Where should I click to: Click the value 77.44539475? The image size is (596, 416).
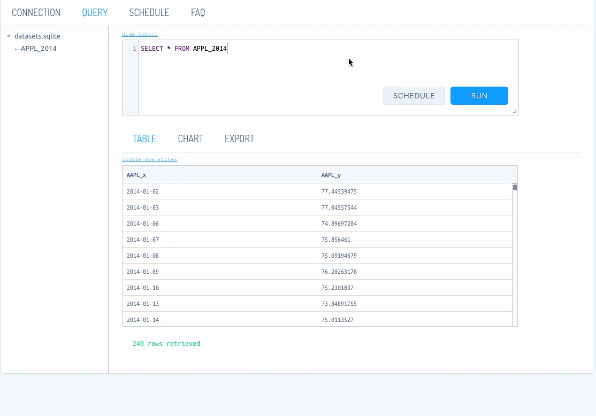pos(339,191)
